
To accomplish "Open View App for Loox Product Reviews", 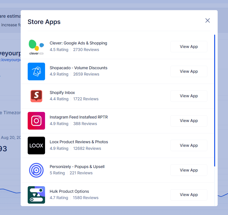I will tap(189, 145).
